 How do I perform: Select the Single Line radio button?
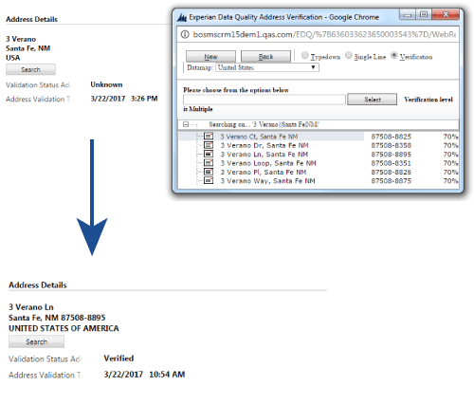348,55
